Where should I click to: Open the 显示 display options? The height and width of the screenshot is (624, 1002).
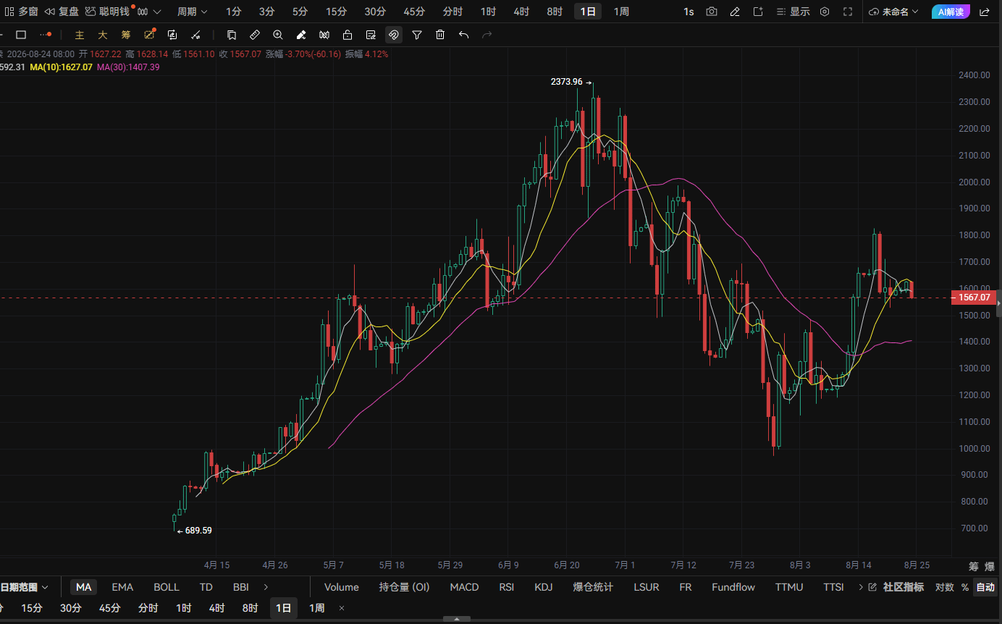pos(793,12)
